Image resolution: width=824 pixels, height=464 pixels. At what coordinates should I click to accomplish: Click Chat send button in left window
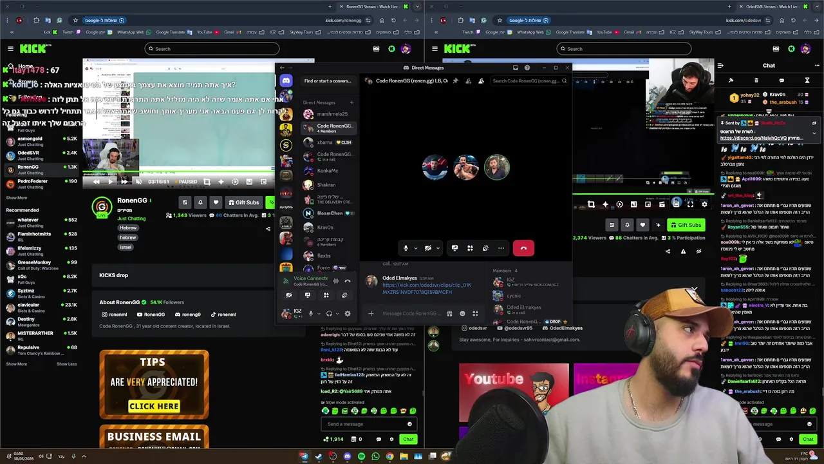point(408,440)
